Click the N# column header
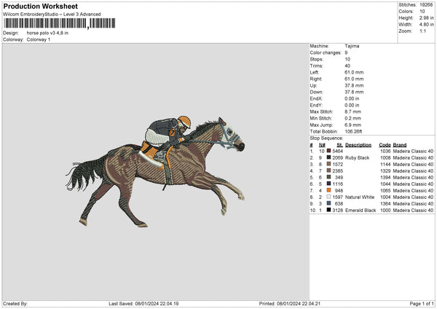Viewport: 437px width, 309px height. click(322, 144)
